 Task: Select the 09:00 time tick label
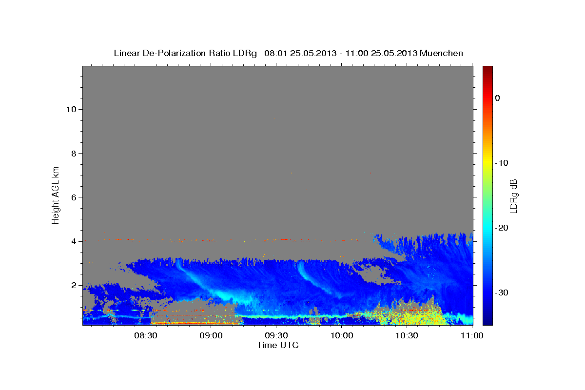(211, 336)
